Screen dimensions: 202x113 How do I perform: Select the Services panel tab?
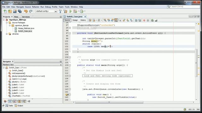click(26, 17)
